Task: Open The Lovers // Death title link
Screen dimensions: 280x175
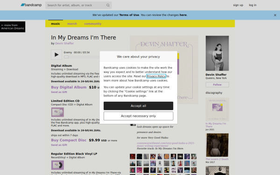Action: 217,159
